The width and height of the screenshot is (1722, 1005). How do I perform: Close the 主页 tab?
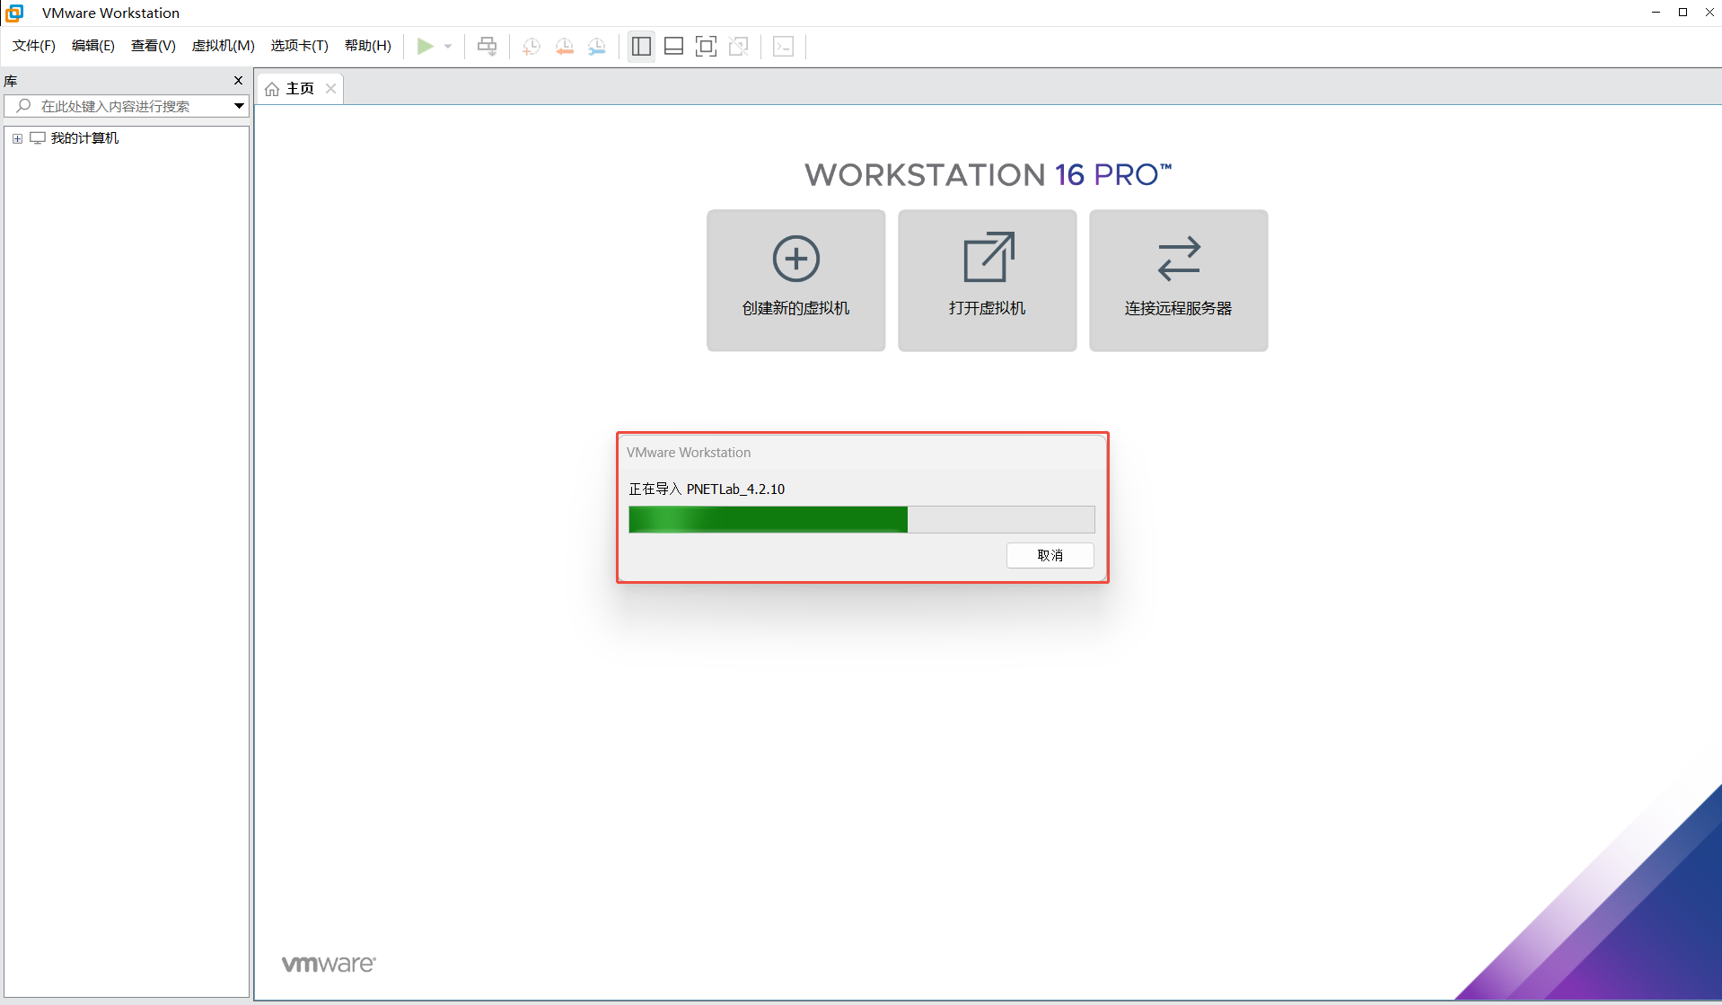tap(330, 88)
